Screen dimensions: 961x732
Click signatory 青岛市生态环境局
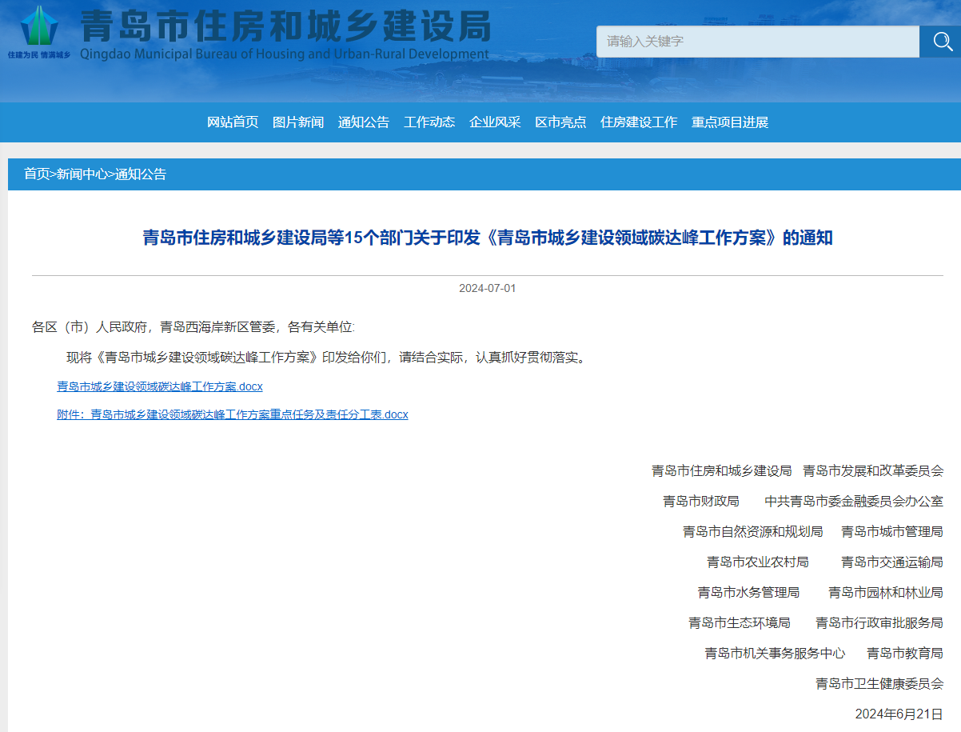(740, 622)
